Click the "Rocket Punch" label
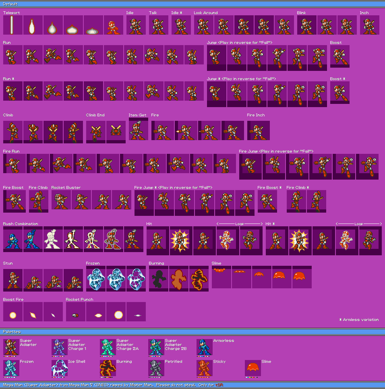 click(79, 300)
